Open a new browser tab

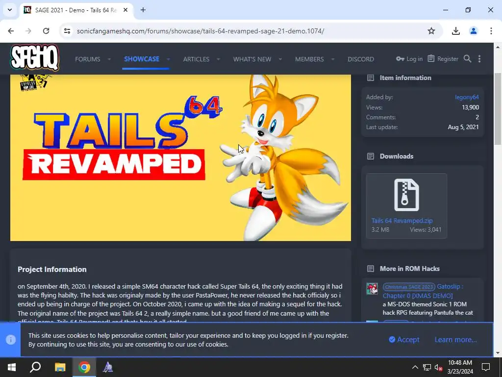pos(143,10)
